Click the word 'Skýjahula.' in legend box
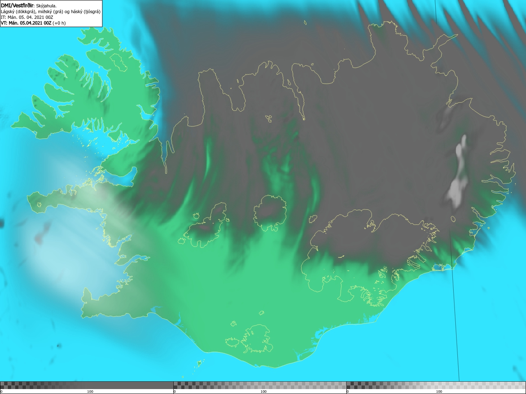The height and width of the screenshot is (394, 526). tap(46, 6)
